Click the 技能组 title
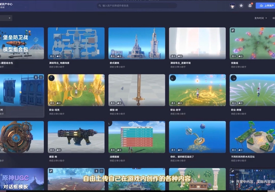The height and width of the screenshot is (192, 275). click(235, 63)
